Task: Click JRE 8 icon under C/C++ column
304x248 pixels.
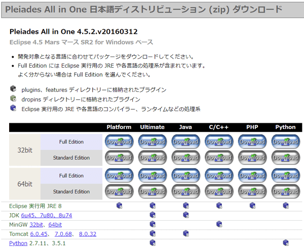Action: 219,206
